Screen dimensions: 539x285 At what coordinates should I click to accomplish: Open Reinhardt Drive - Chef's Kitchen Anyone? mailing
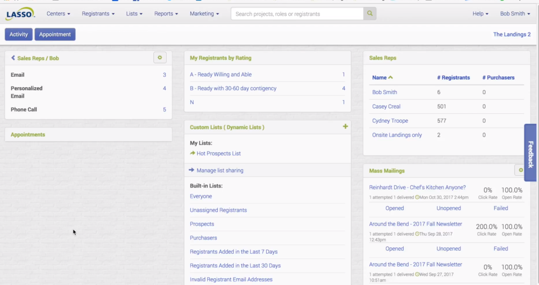tap(417, 187)
